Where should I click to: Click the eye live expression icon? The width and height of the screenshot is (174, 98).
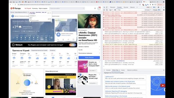115,10
